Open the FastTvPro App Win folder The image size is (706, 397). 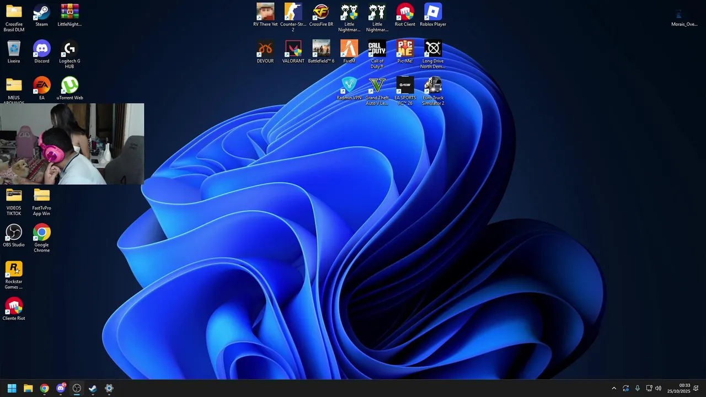41,202
